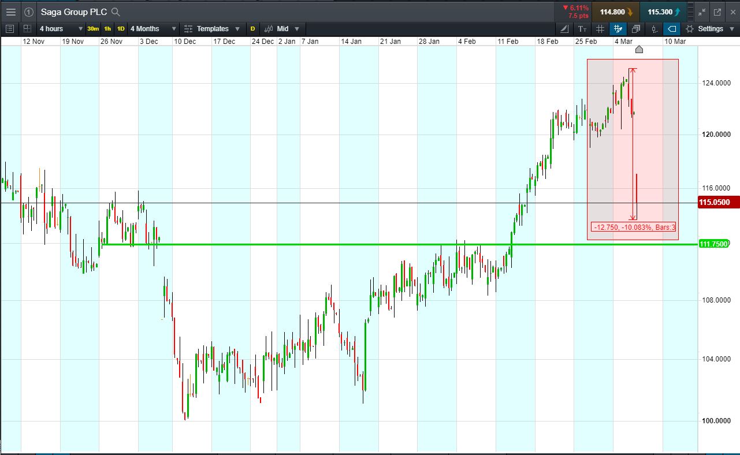Pop out chart into new window
Screen dimensions: 740x455
pos(717,12)
